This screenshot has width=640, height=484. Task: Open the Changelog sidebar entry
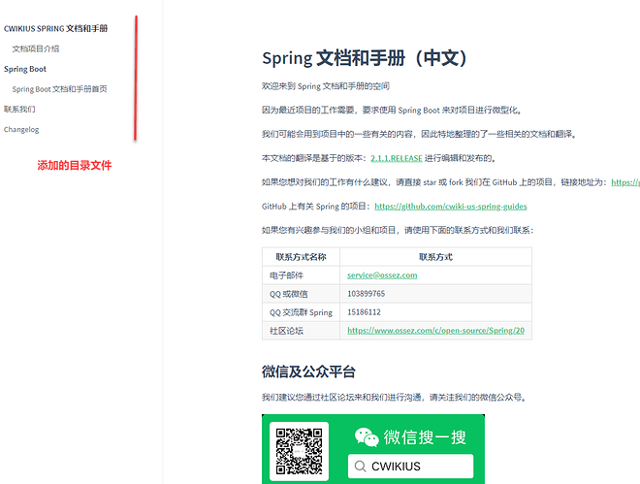(21, 129)
